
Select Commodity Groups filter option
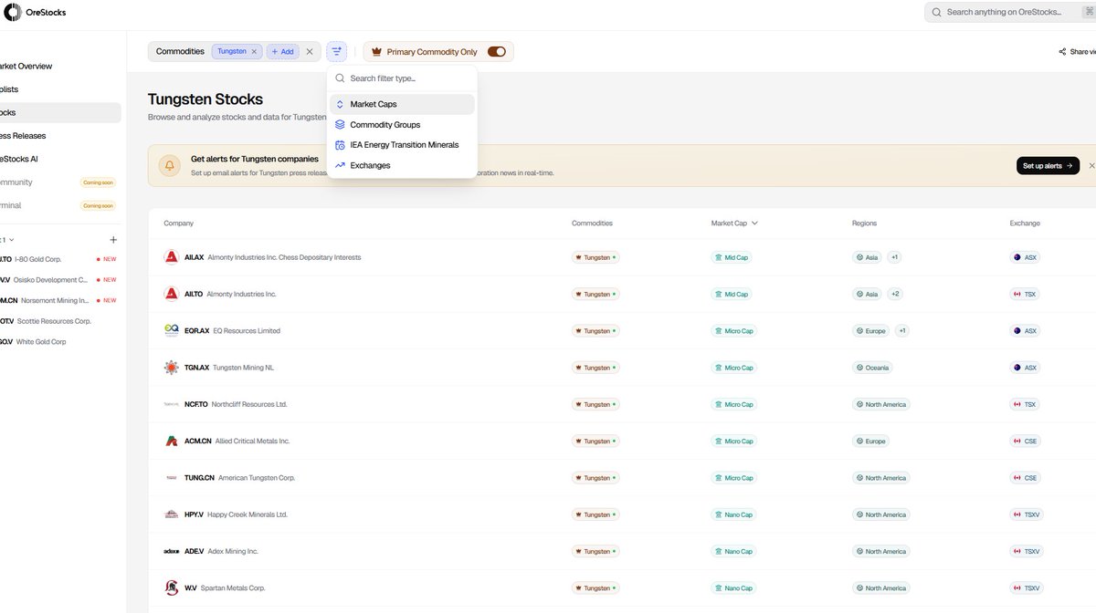(402, 125)
